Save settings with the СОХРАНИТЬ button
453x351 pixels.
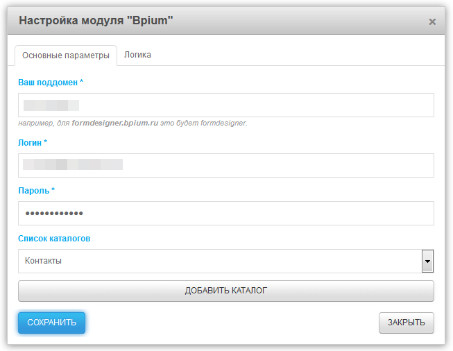tap(51, 323)
